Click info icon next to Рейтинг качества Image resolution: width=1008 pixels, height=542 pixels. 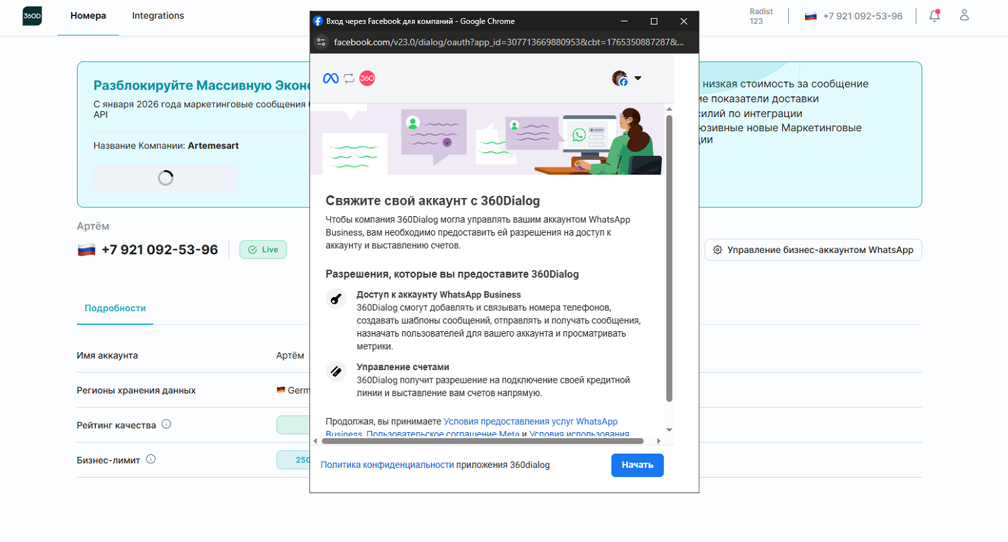coord(167,424)
